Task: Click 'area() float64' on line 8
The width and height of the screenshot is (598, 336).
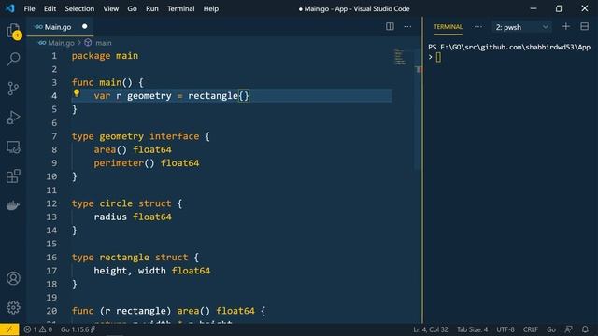Action: click(x=133, y=149)
